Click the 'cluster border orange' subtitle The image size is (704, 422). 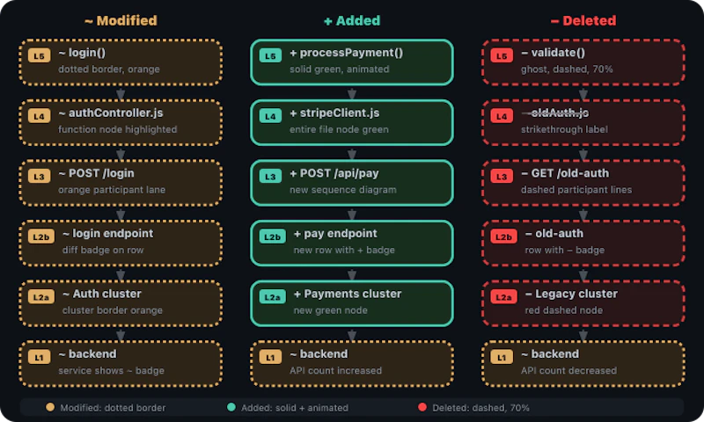113,310
